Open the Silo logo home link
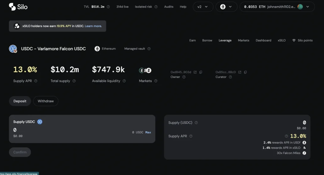This screenshot has width=324, height=175. tap(18, 7)
